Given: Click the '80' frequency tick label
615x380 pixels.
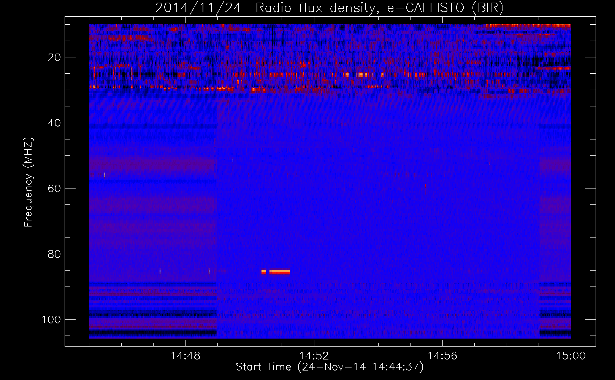Looking at the screenshot, I should click(x=55, y=254).
